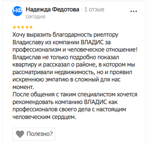Viewport: 148px width, 144px height.
Task: Click the second rating star
Action: [x=19, y=27]
